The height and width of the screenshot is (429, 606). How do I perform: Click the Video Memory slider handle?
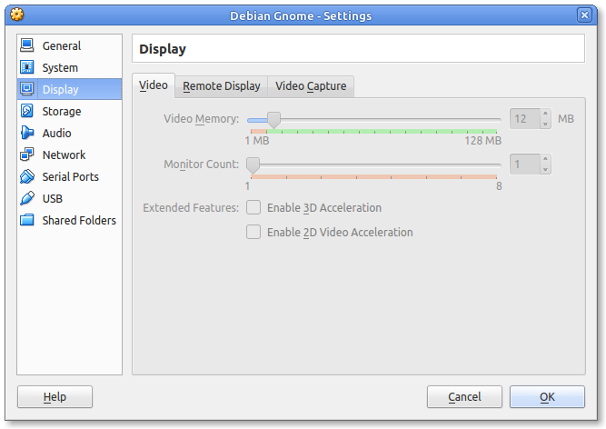pyautogui.click(x=274, y=120)
